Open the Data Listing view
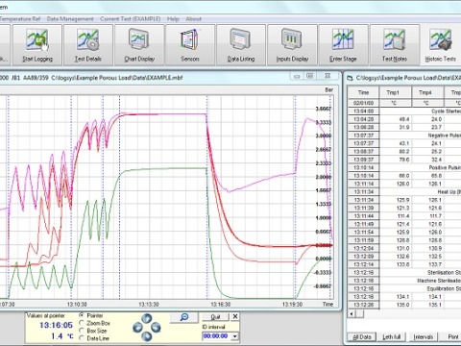This screenshot has width=461, height=346. (x=241, y=45)
